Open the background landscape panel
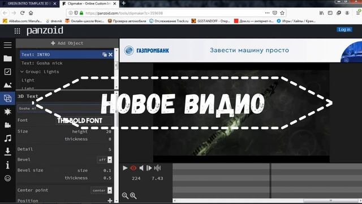 click(x=7, y=85)
